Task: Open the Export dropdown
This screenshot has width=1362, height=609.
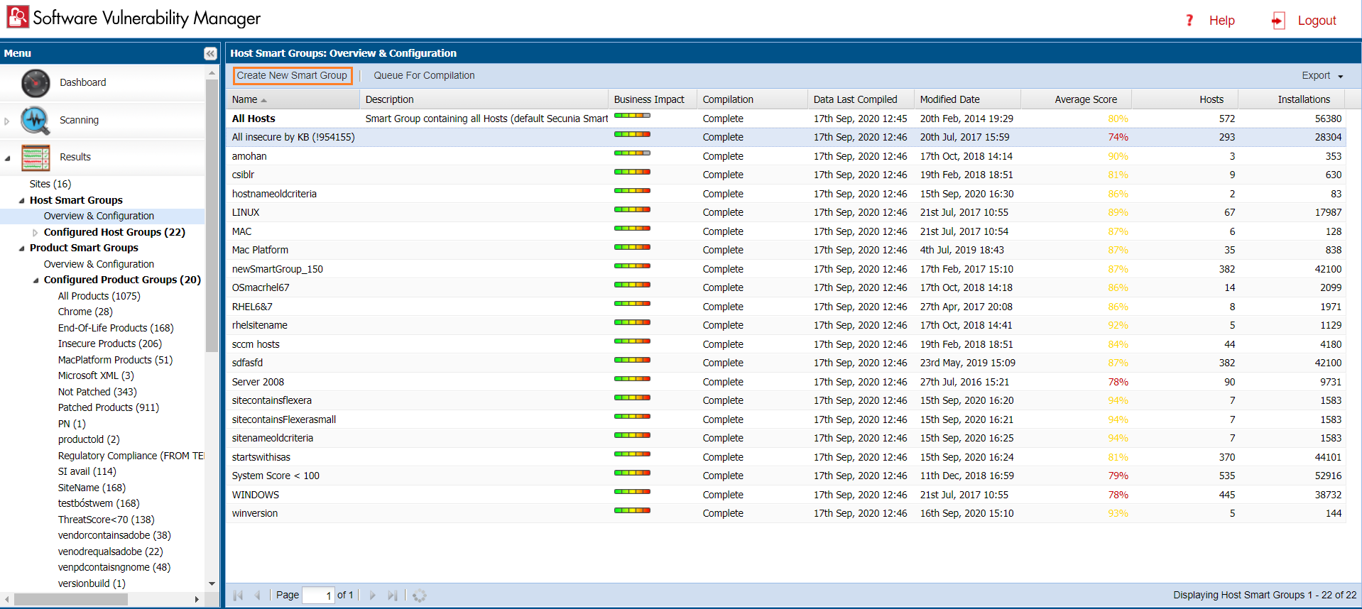Action: (1322, 76)
